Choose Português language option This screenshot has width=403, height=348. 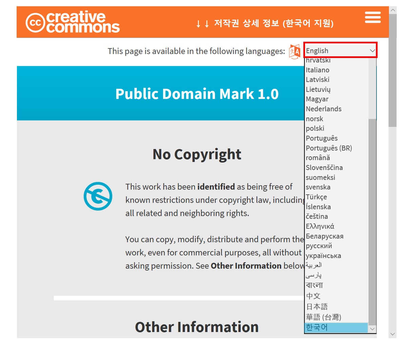[x=336, y=138]
